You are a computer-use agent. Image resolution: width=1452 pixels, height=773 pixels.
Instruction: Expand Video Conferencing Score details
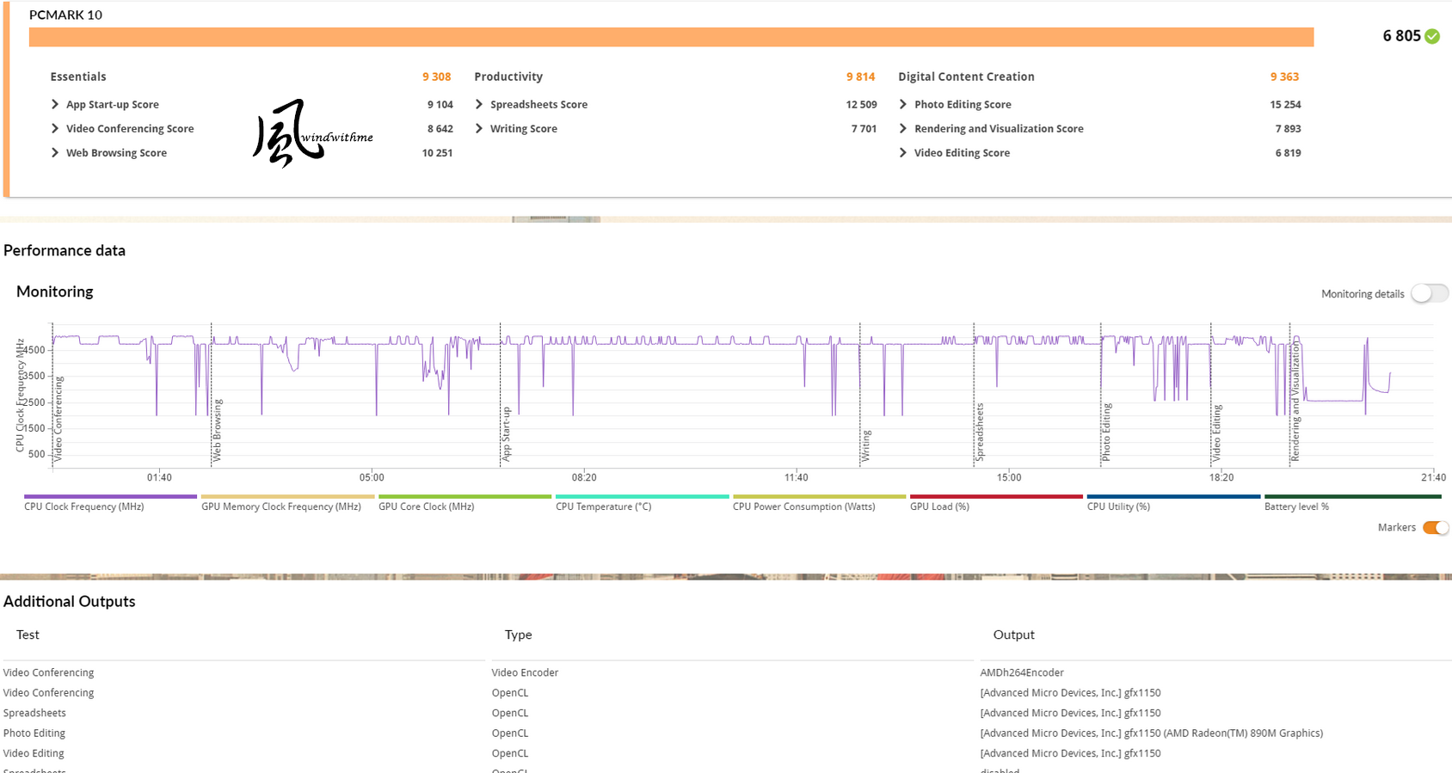point(56,129)
